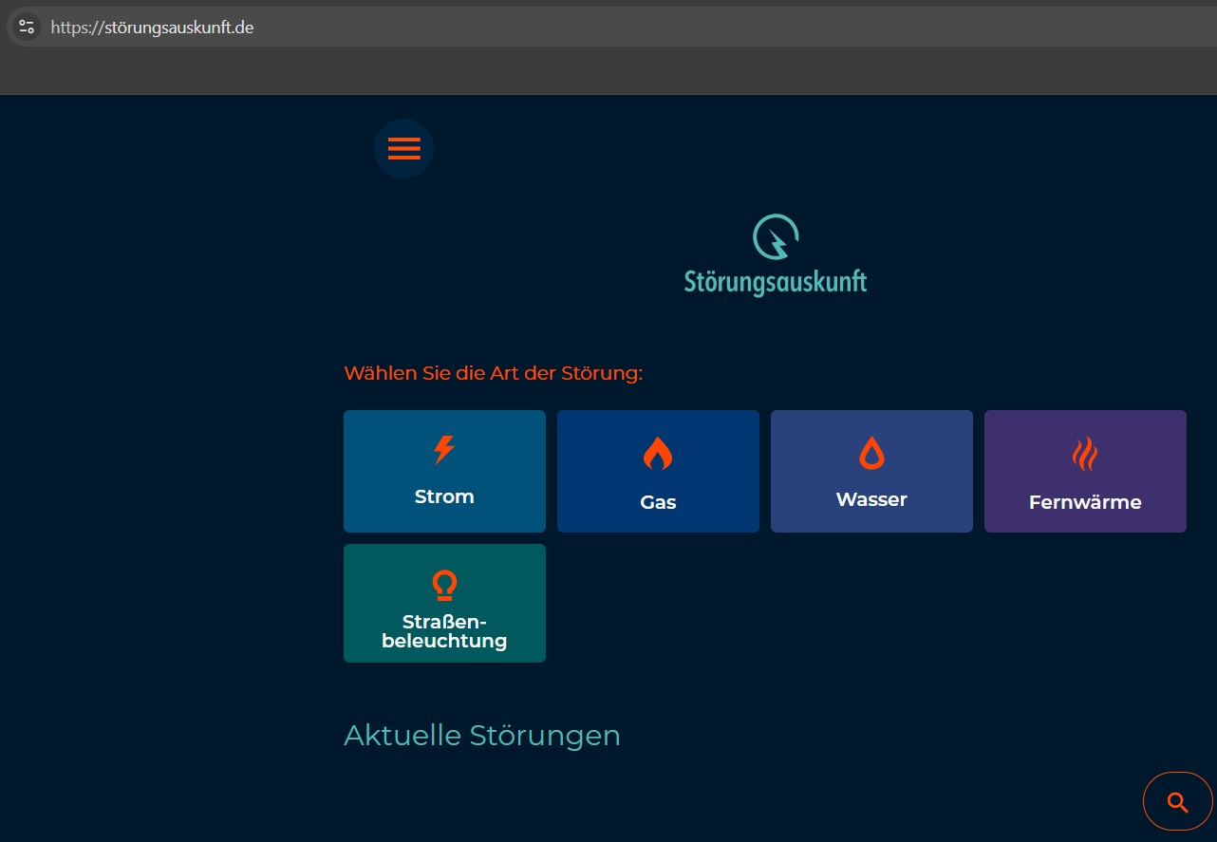1217x842 pixels.
Task: Click the Störungsauskunft logo text
Action: 776,282
